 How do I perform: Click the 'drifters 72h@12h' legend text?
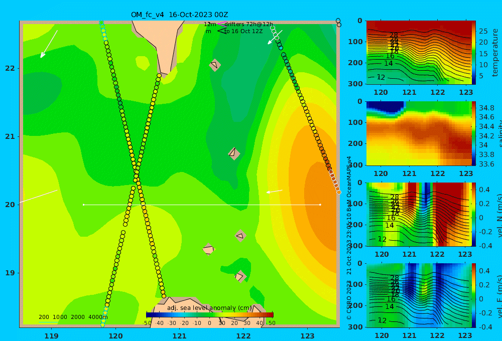click(248, 24)
